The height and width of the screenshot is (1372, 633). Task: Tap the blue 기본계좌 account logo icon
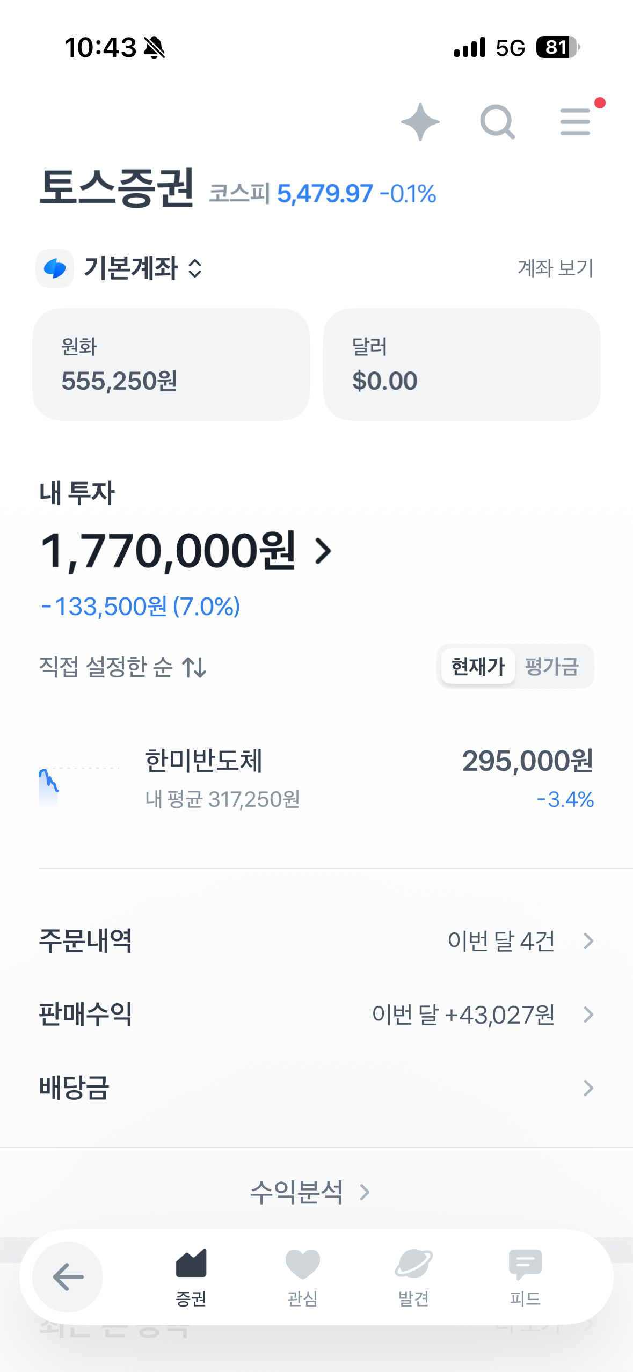55,268
